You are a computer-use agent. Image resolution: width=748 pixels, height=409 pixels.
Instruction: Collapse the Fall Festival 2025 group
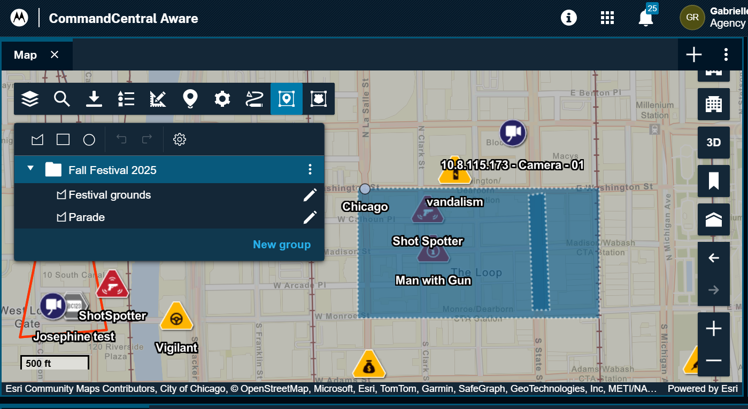coord(30,168)
